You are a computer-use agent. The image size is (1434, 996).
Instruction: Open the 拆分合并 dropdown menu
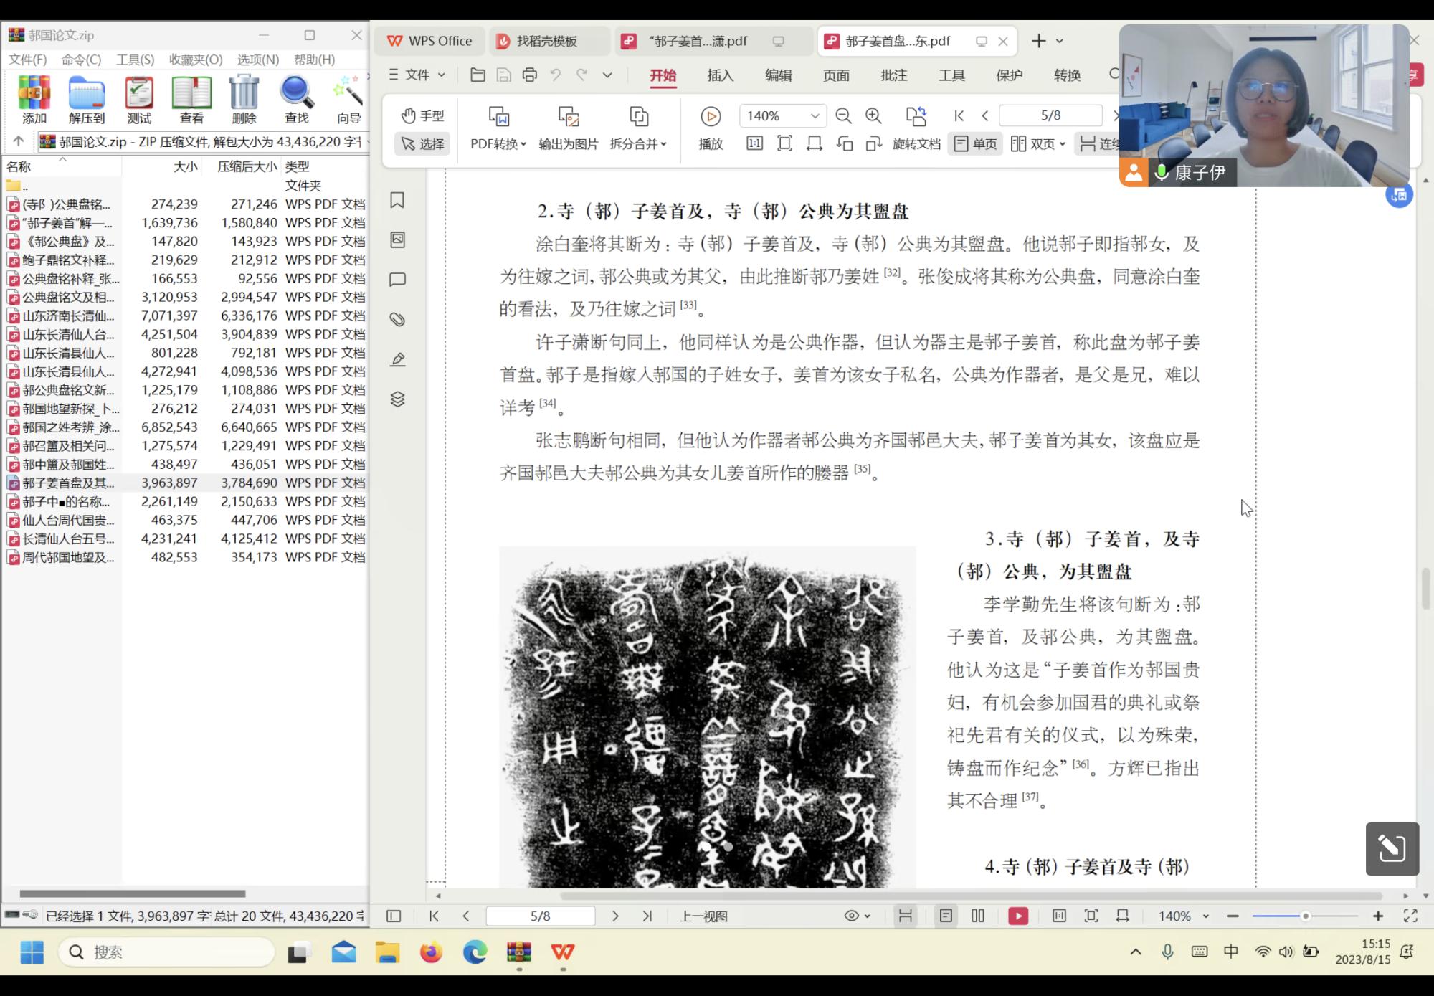click(x=638, y=144)
